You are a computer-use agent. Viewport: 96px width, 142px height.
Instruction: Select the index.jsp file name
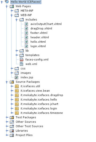27,77
